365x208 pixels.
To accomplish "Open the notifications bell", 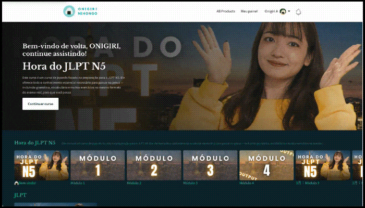I will (x=298, y=12).
